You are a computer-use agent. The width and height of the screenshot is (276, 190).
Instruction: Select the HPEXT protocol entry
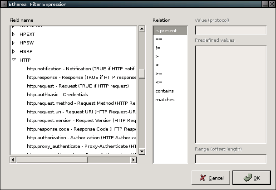27,34
